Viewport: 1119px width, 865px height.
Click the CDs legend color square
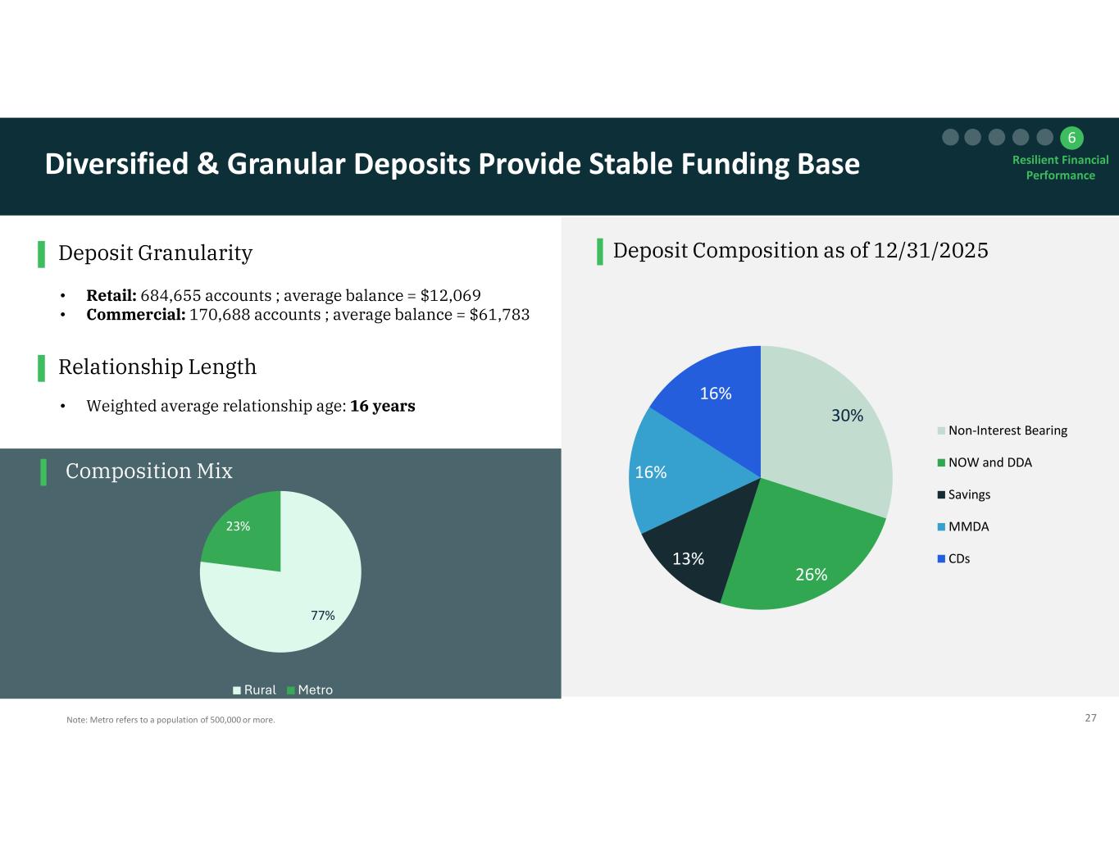point(942,558)
